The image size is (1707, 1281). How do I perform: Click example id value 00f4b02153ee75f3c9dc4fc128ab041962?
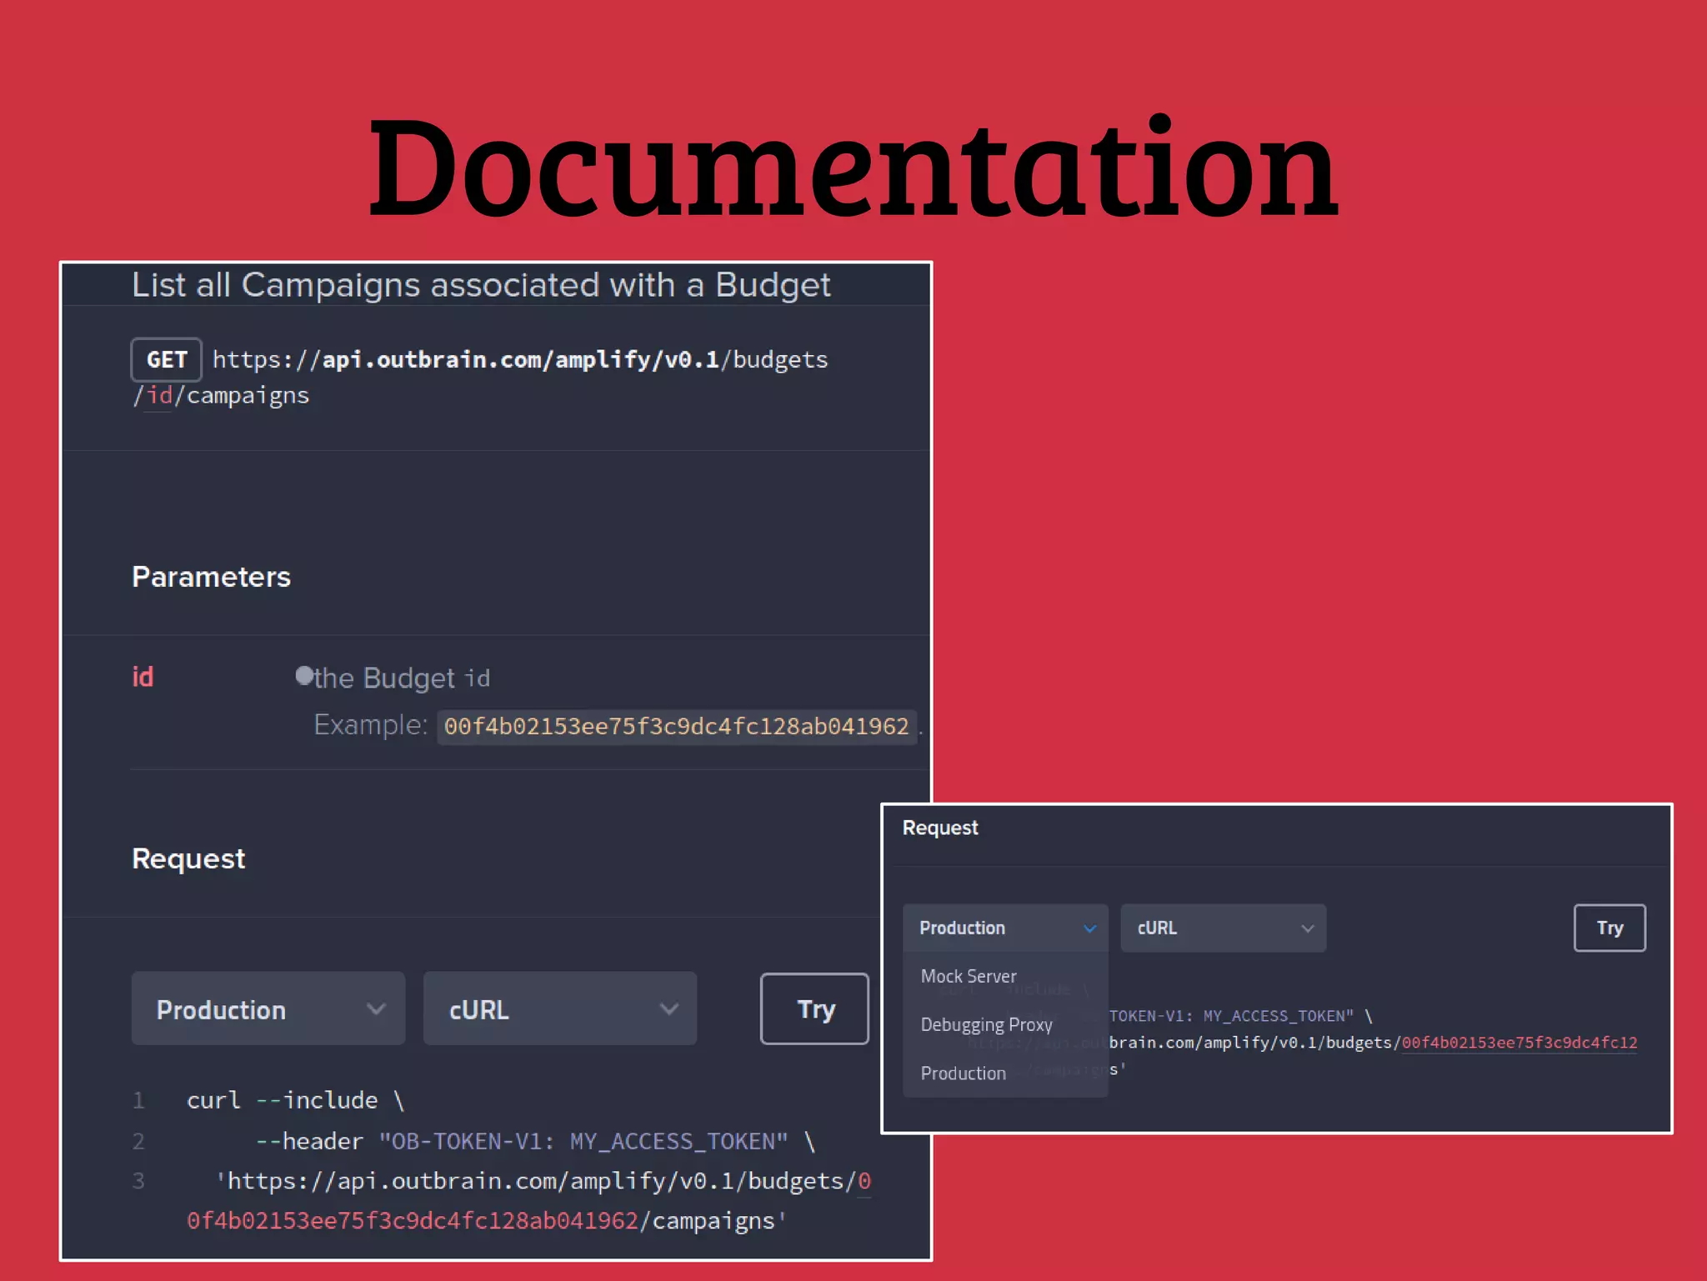click(x=676, y=727)
